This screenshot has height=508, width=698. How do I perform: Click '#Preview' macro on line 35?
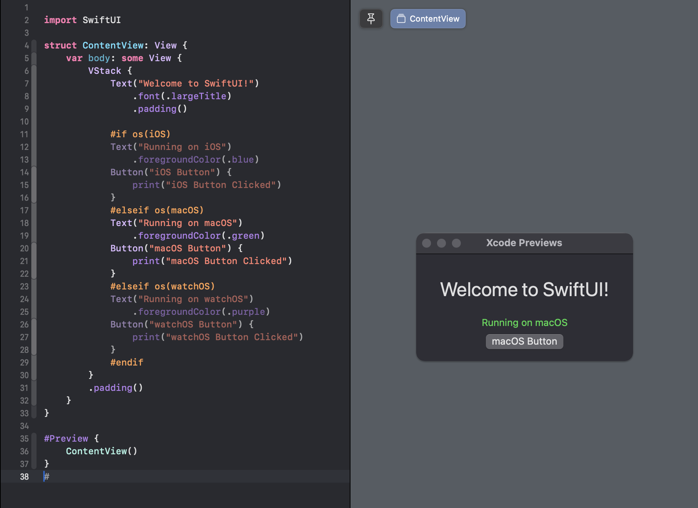tap(66, 439)
